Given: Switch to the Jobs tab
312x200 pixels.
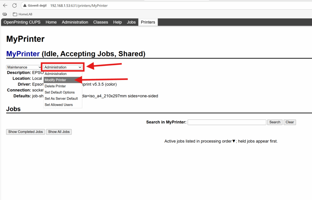Looking at the screenshot, I should tap(131, 22).
